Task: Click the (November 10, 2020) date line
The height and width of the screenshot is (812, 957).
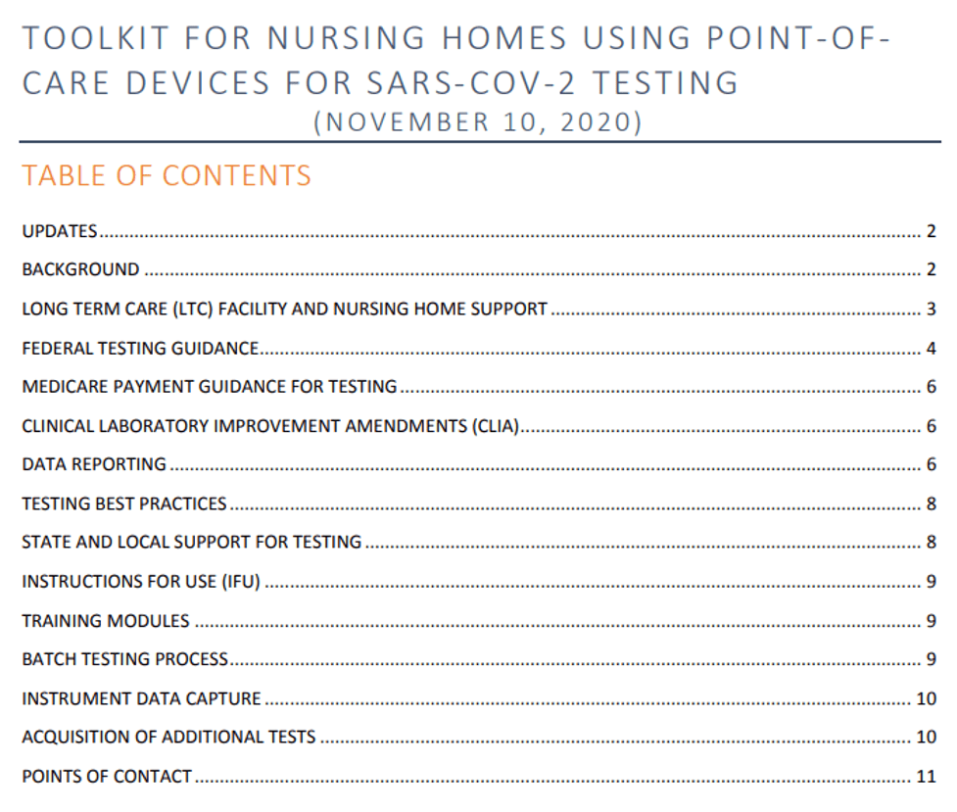Action: pyautogui.click(x=478, y=122)
